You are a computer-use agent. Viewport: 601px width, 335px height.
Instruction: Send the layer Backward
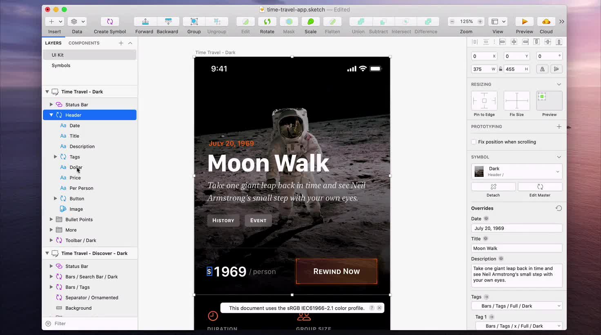pyautogui.click(x=168, y=22)
